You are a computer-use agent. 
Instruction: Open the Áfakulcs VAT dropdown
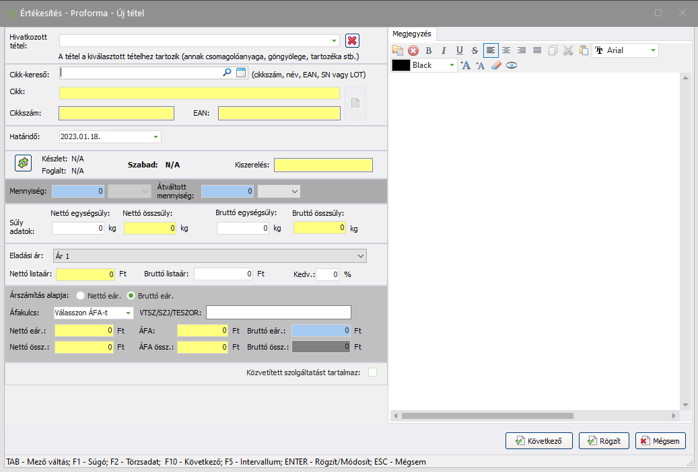point(128,313)
